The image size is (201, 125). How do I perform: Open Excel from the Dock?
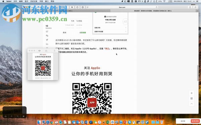[x=108, y=122]
